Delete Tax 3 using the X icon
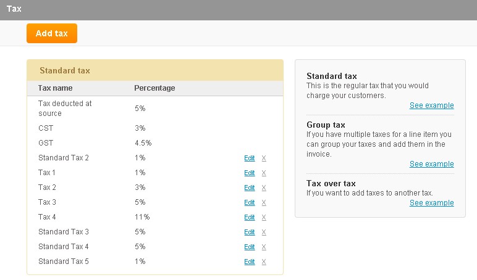This screenshot has width=477, height=280. (264, 202)
